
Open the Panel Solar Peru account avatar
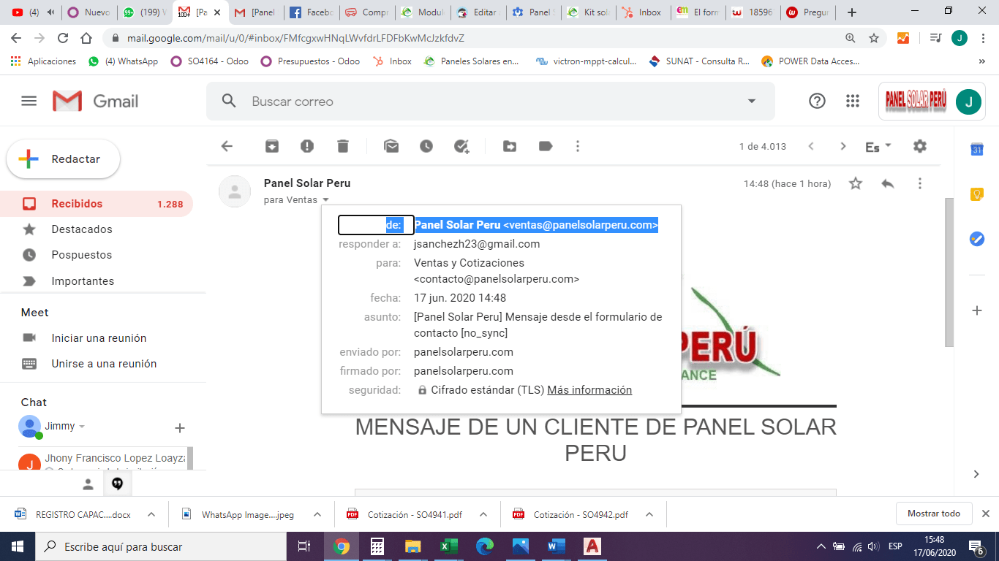[968, 102]
